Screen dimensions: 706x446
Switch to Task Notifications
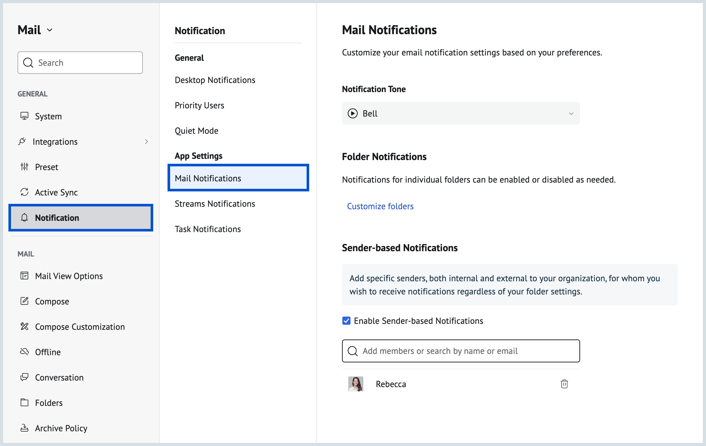tap(208, 229)
